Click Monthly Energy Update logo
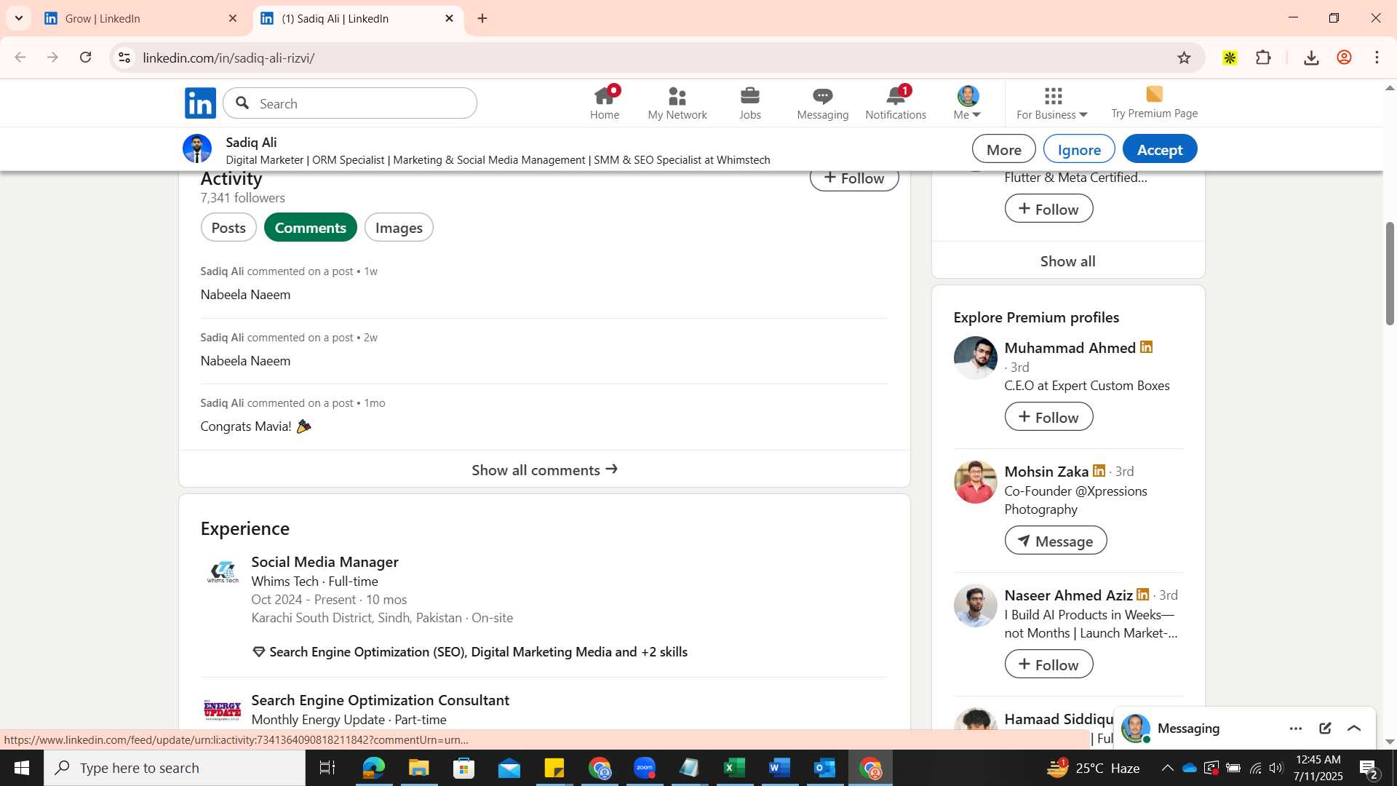The height and width of the screenshot is (786, 1397). coord(223,710)
